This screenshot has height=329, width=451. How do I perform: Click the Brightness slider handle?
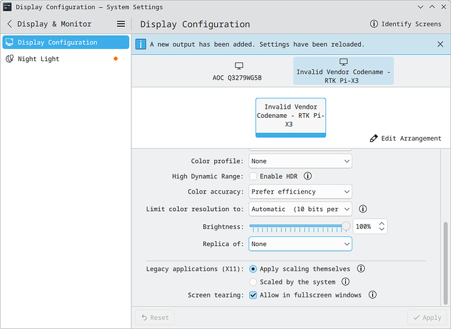click(x=346, y=226)
